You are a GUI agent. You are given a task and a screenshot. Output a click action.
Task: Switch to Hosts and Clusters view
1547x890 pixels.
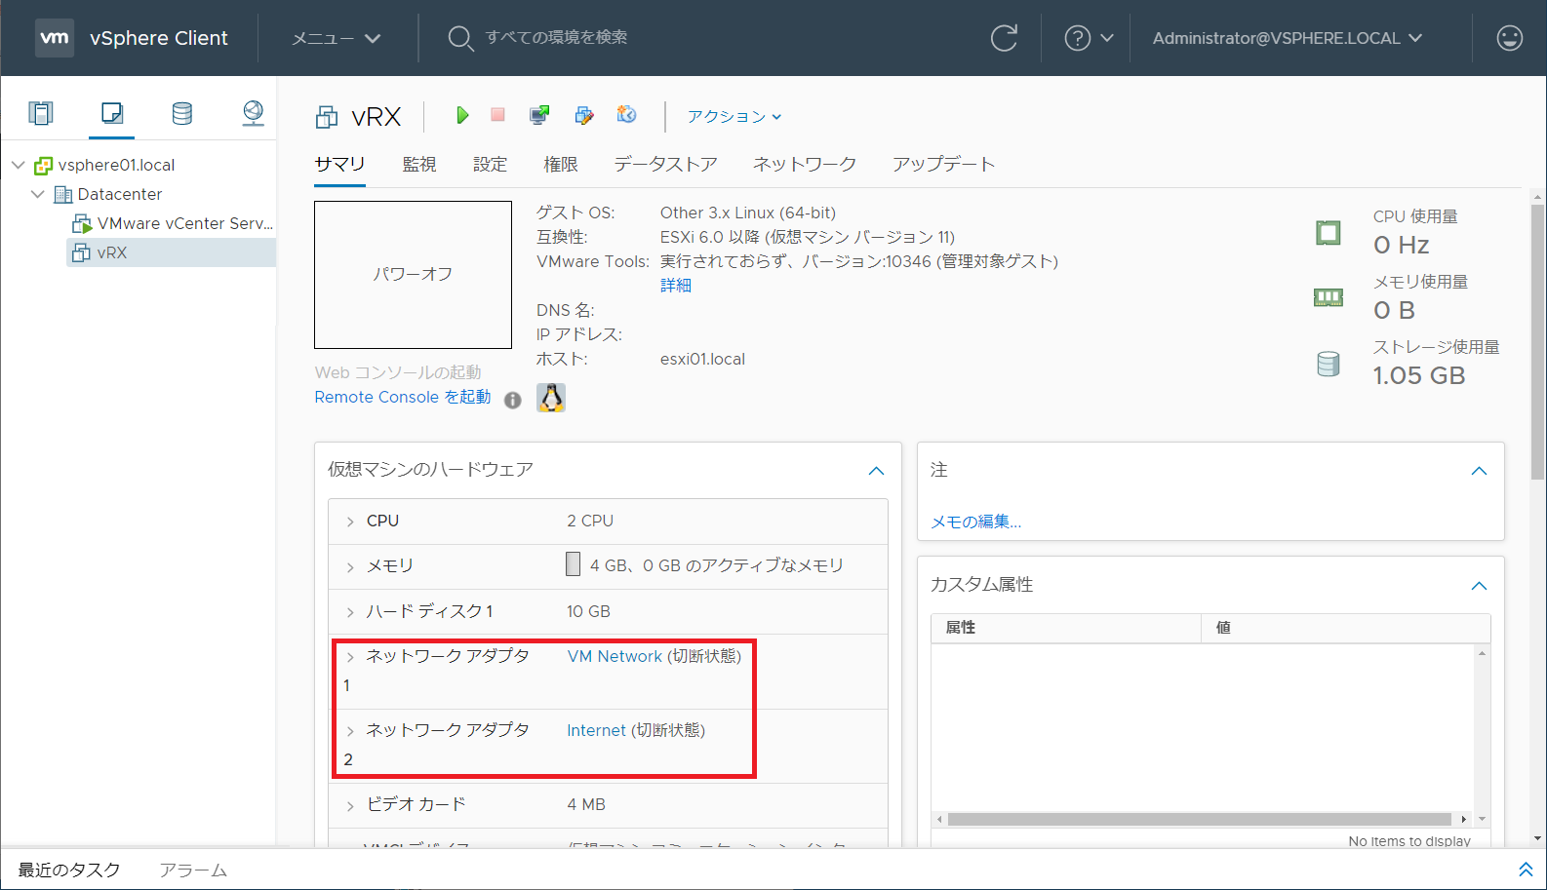point(41,113)
